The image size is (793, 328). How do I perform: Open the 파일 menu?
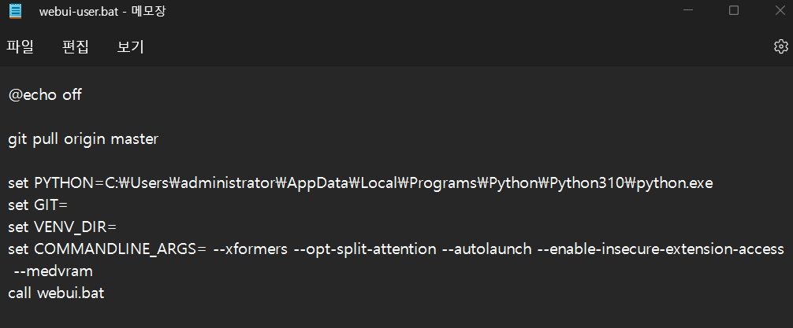[20, 47]
